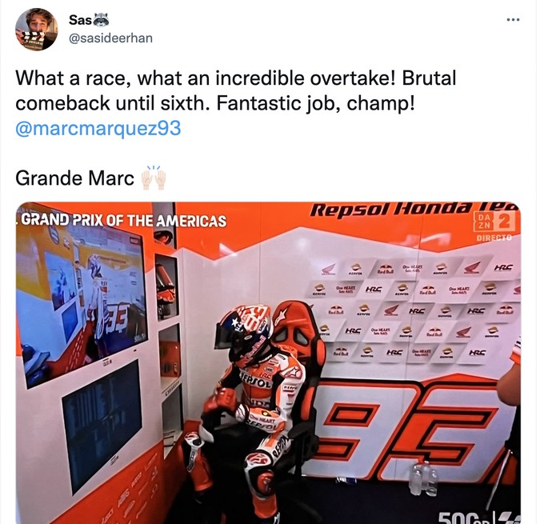
Task: Open the @sasideerhan handle link
Action: click(x=110, y=38)
